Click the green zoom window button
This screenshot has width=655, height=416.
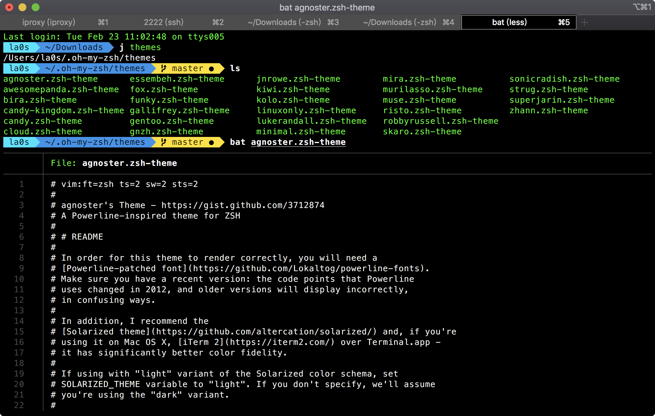coord(36,7)
